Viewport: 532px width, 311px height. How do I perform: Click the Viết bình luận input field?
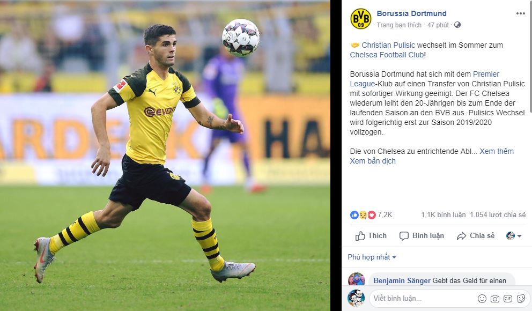pos(423,299)
